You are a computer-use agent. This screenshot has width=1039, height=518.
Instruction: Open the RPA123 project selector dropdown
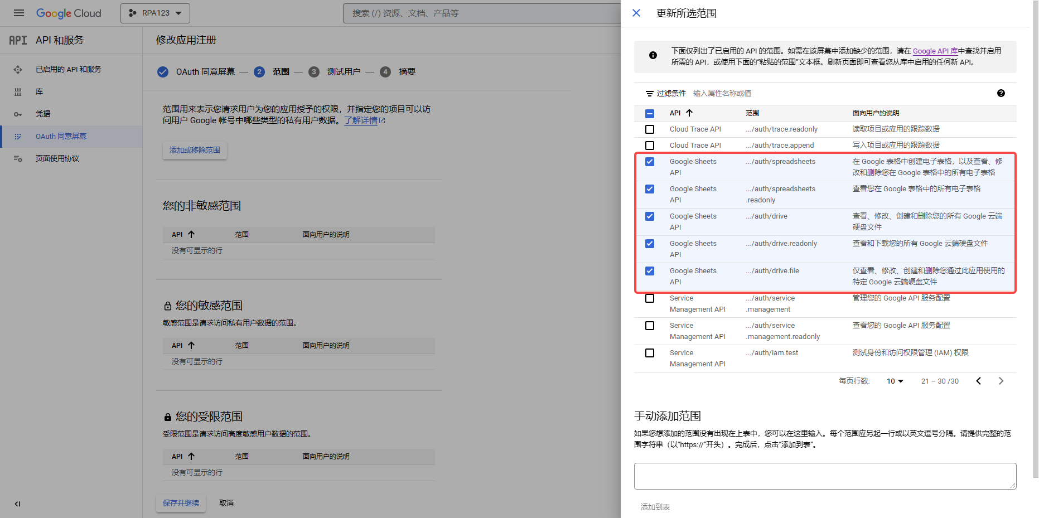tap(155, 13)
